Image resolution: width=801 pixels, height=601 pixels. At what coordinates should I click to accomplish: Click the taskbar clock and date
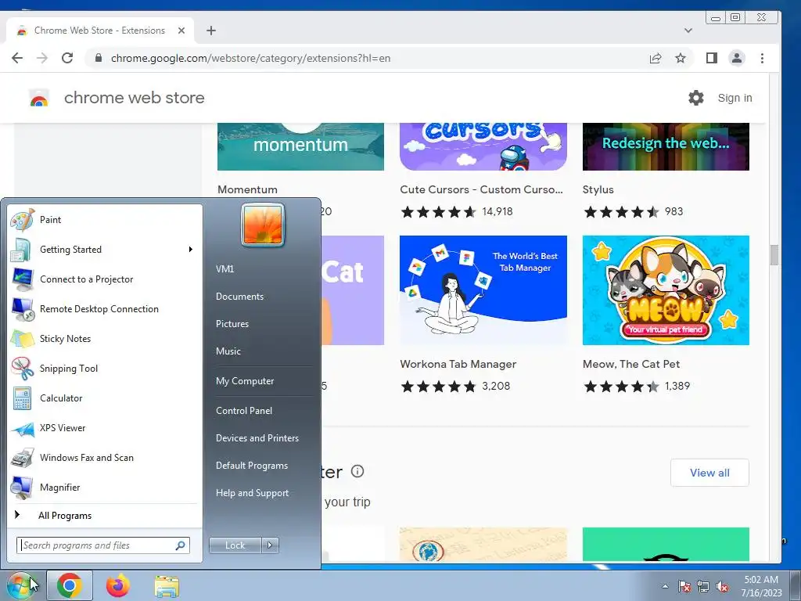click(761, 586)
